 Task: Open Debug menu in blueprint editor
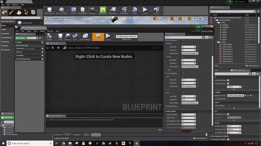pyautogui.click(x=42, y=31)
